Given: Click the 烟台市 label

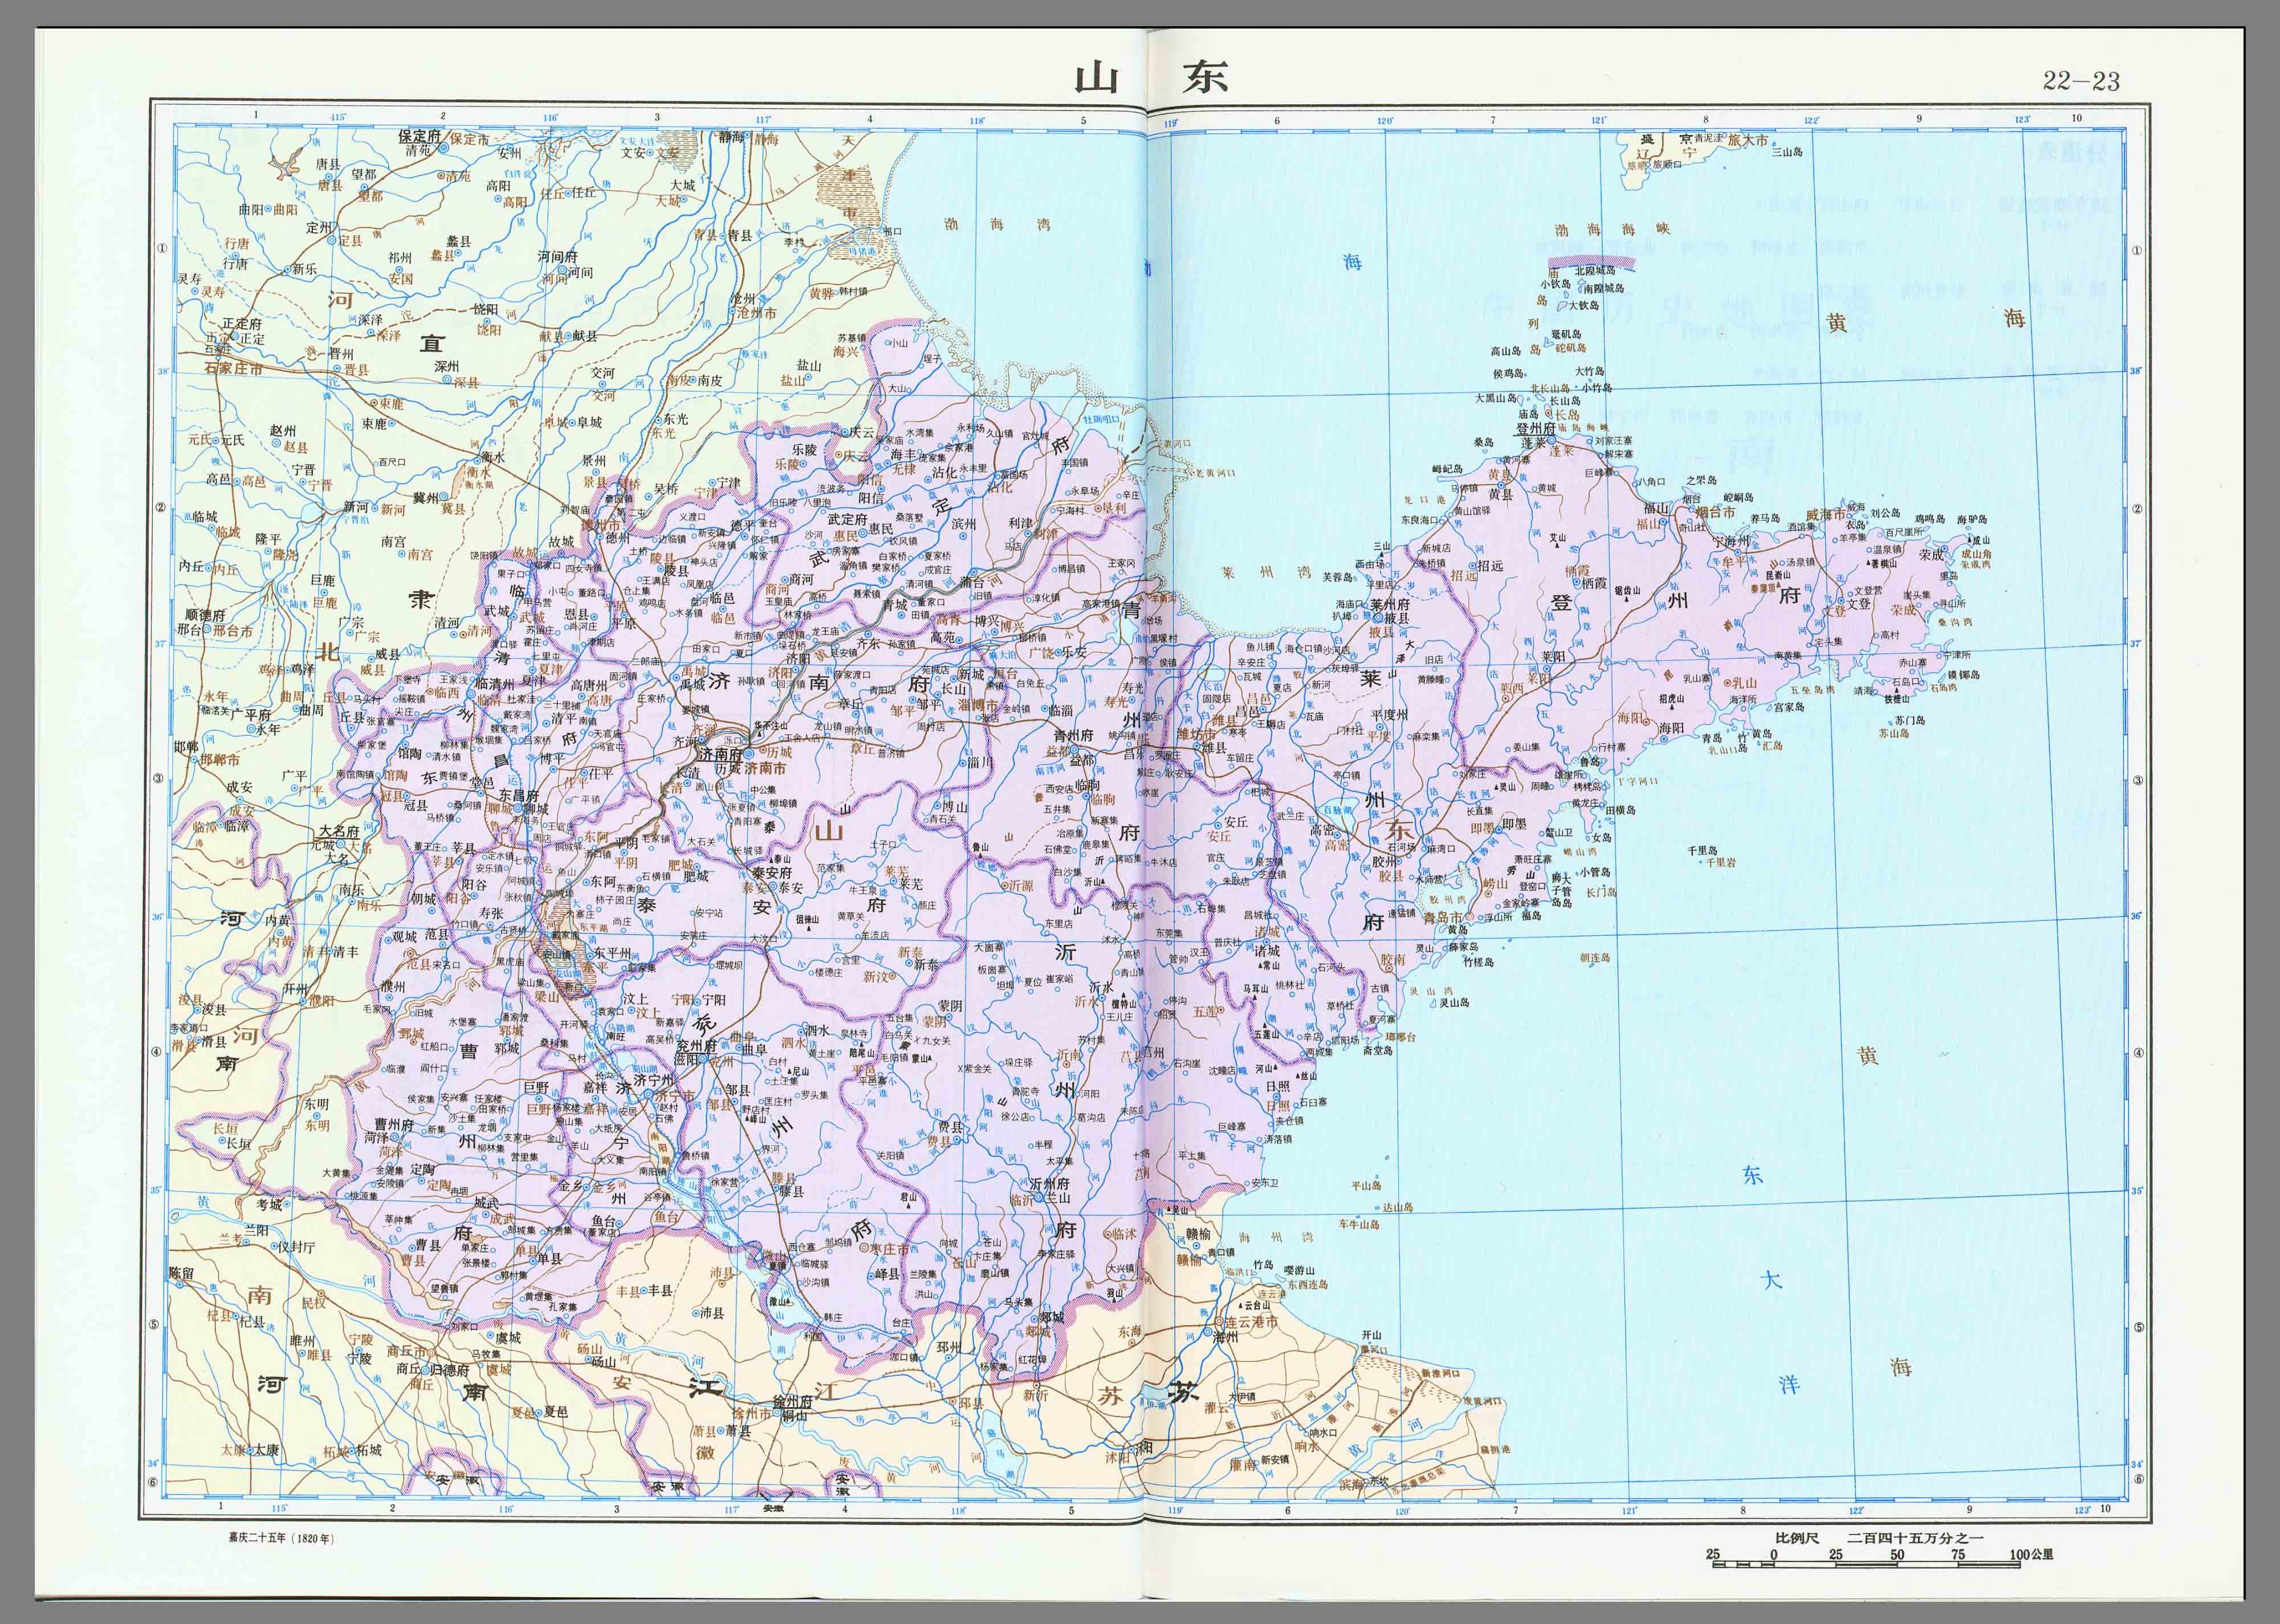Looking at the screenshot, I should pos(1715,512).
